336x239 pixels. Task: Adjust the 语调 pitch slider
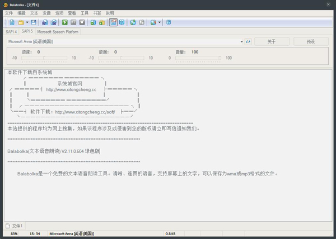coord(121,58)
